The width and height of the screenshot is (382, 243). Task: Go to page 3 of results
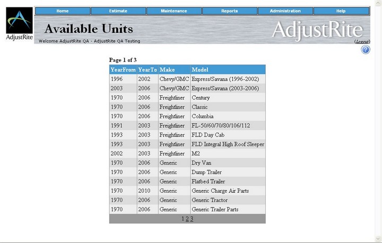click(x=192, y=219)
